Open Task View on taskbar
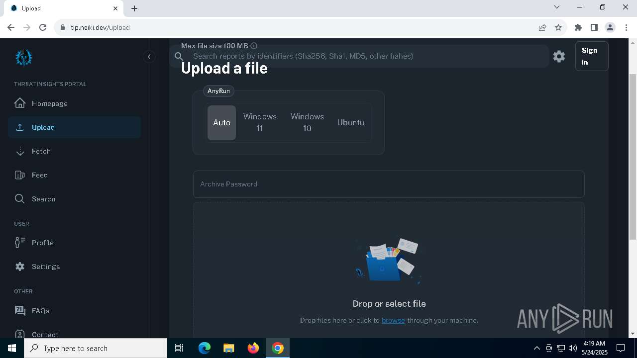The width and height of the screenshot is (637, 358). pyautogui.click(x=179, y=348)
